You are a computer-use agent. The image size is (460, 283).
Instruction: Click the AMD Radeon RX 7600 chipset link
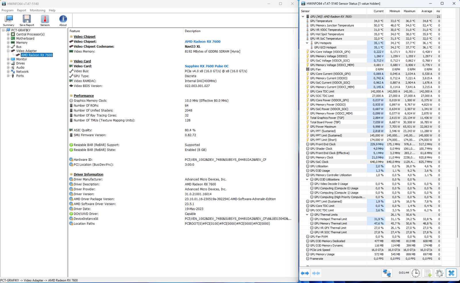pos(203,42)
